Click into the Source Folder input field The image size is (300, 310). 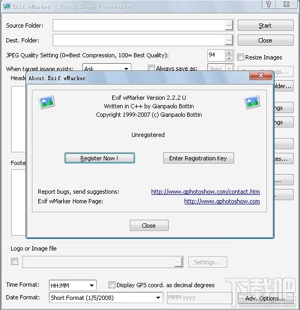click(x=139, y=25)
